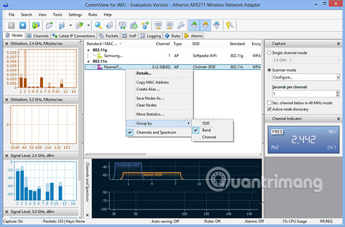Click the Start Capture play button
The width and height of the screenshot is (345, 227).
(11, 25)
